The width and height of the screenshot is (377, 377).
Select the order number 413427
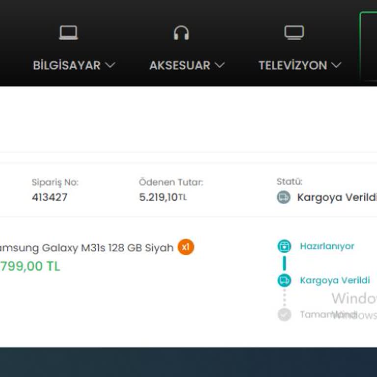pos(50,197)
